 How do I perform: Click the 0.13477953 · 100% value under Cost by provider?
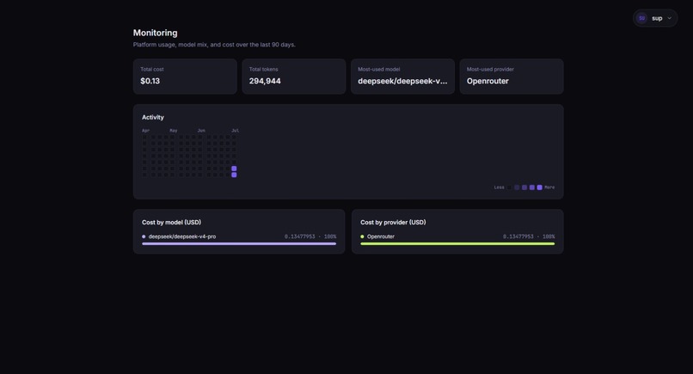click(x=529, y=236)
